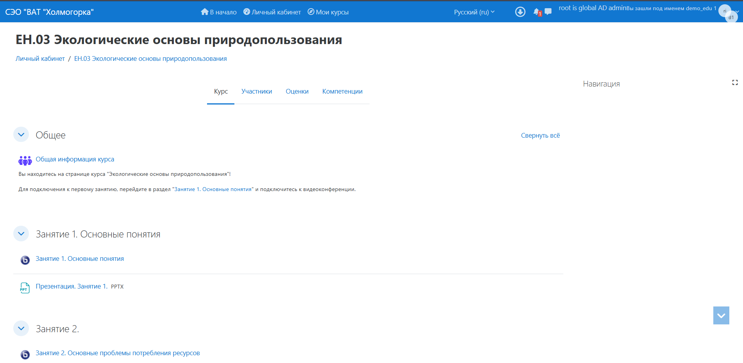Click the Свернуть всё link
The height and width of the screenshot is (363, 743).
tap(540, 135)
